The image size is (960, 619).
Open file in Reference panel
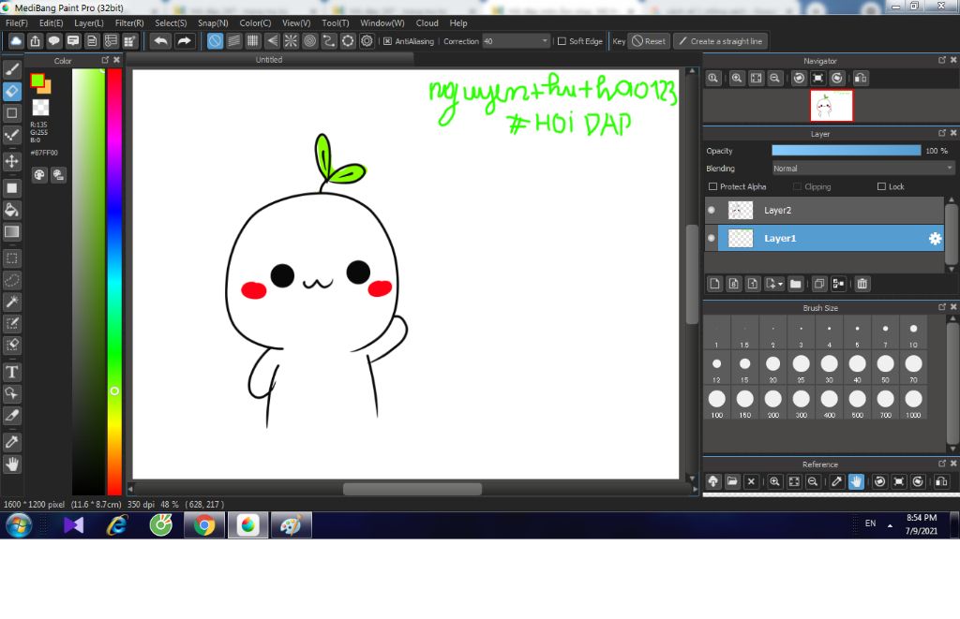[x=732, y=481]
